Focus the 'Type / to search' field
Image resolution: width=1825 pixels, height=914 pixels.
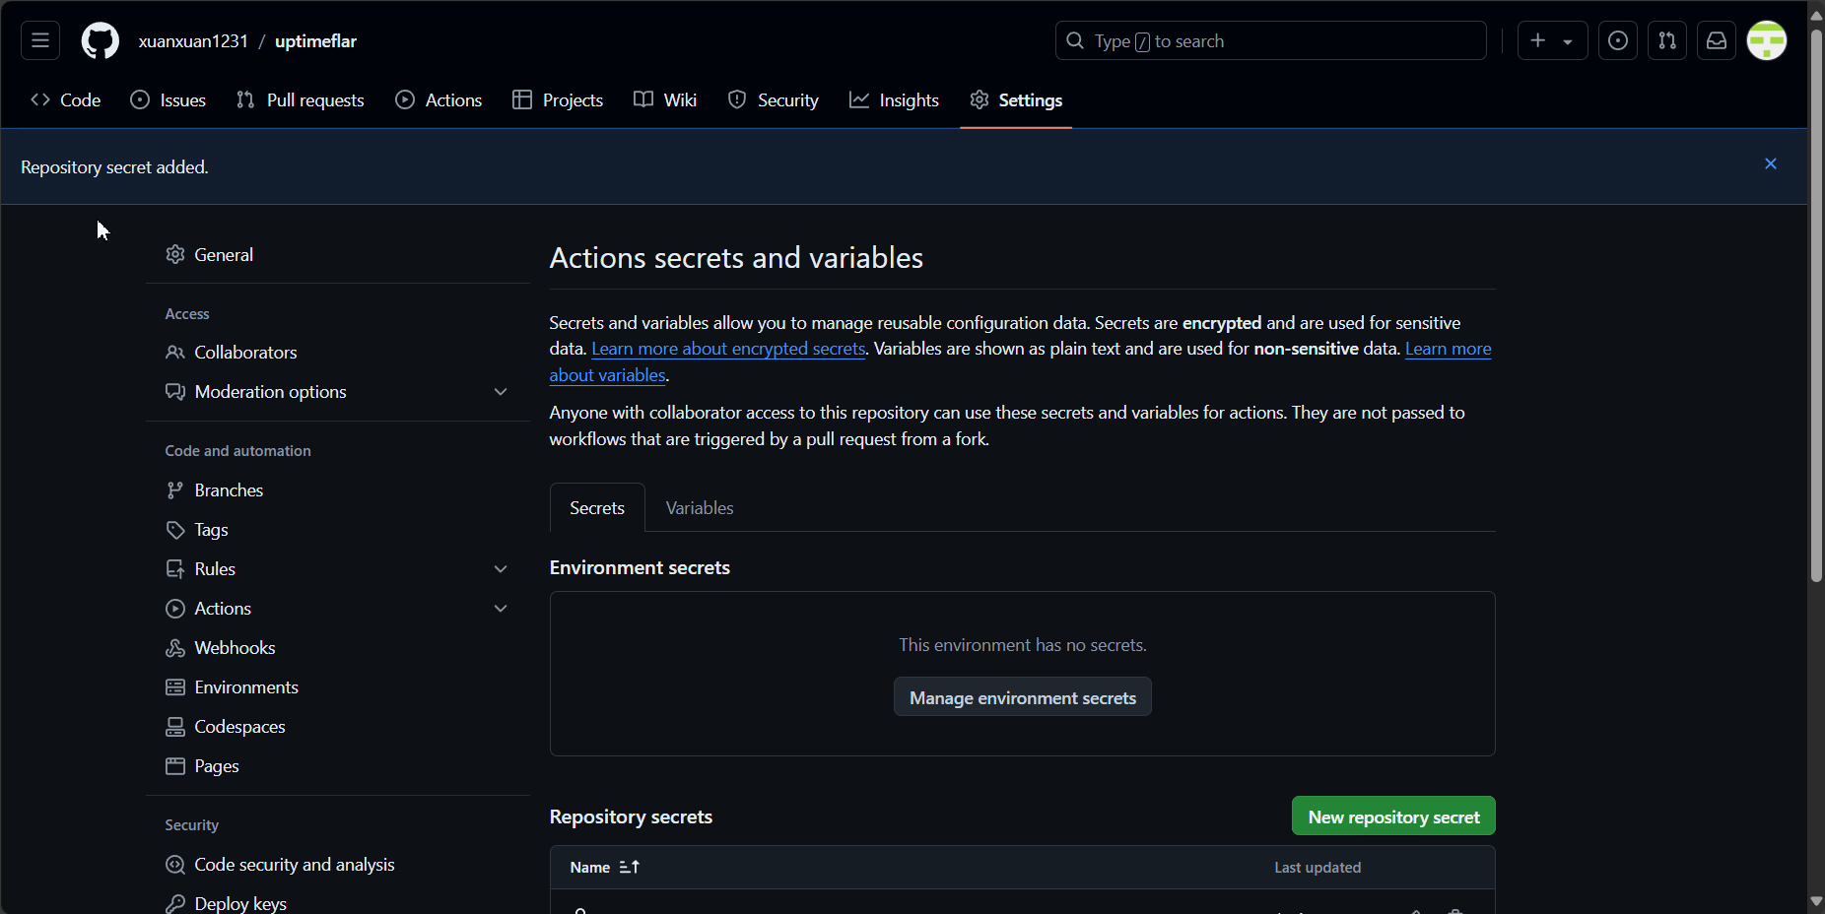click(1270, 40)
